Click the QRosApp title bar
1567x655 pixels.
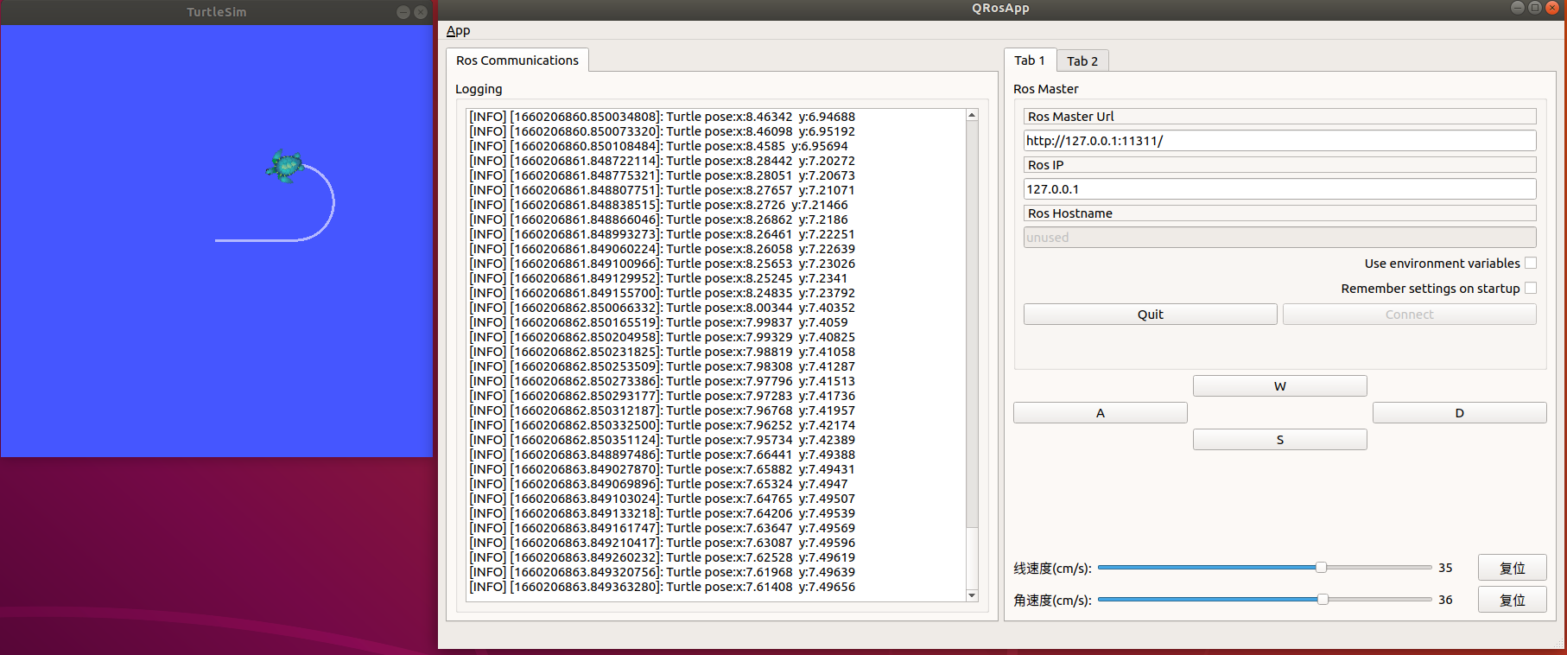click(1000, 9)
